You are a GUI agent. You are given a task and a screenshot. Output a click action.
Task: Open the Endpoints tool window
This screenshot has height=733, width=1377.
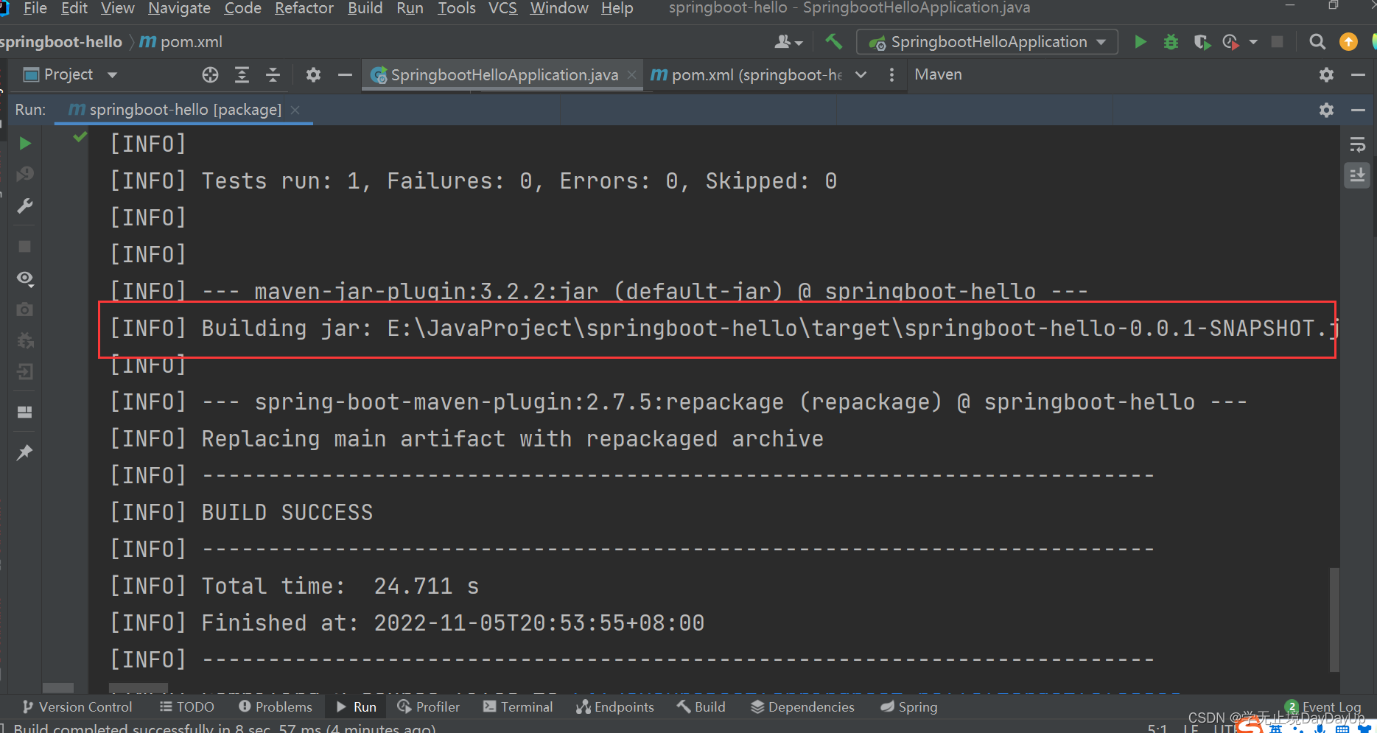coord(615,706)
